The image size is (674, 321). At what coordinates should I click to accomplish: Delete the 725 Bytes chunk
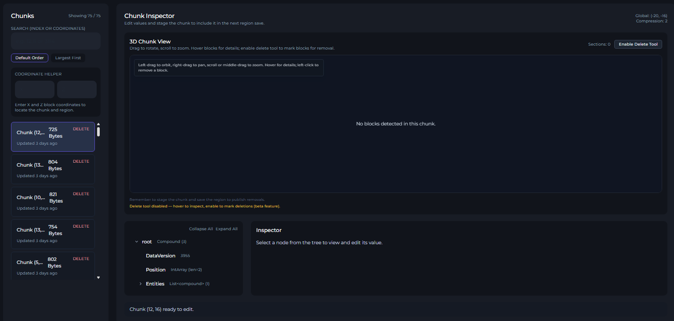[81, 129]
